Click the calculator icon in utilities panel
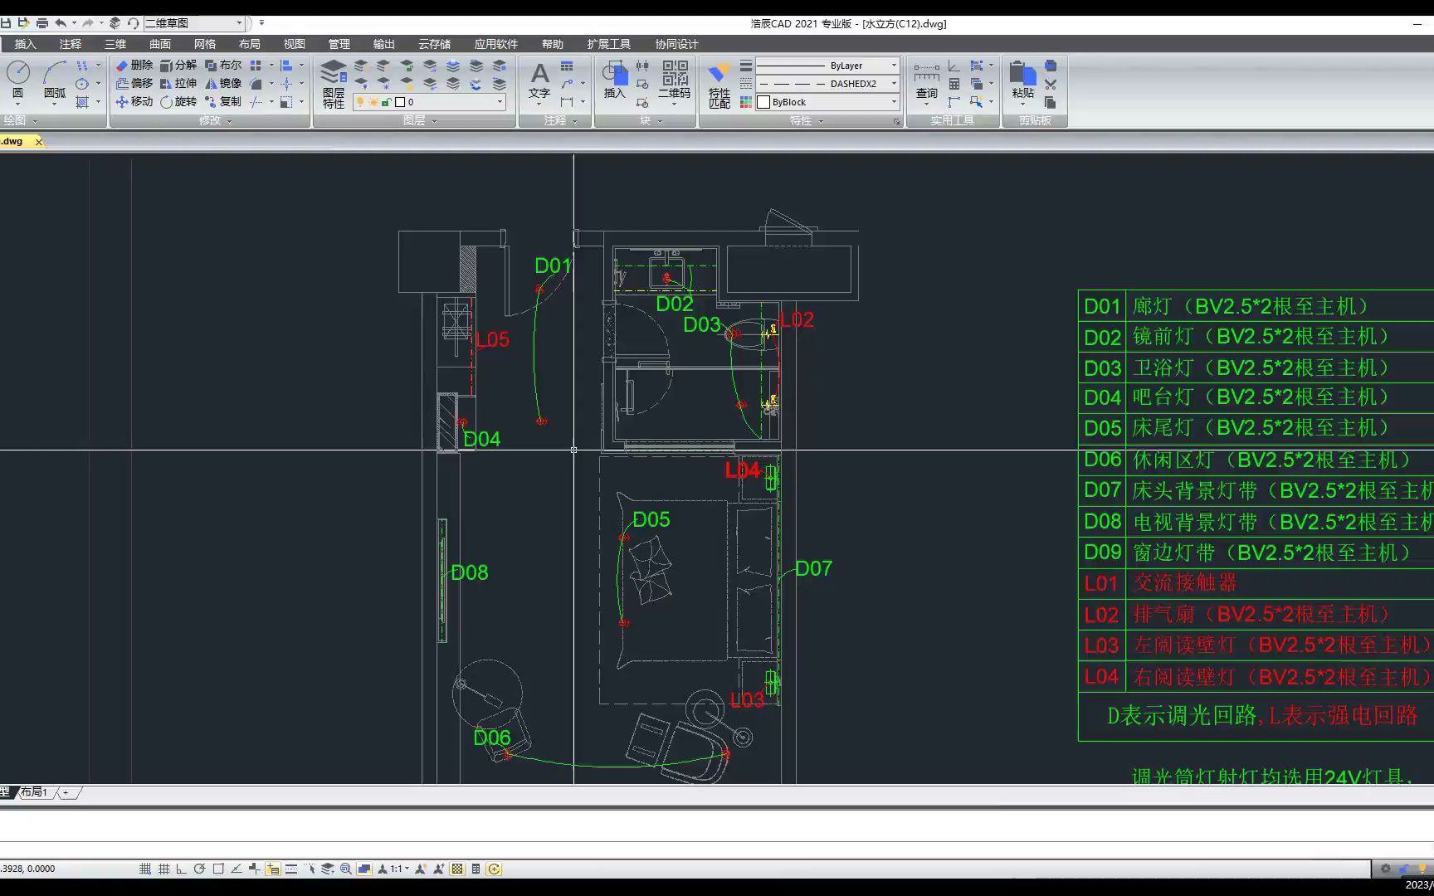1434x896 pixels. click(x=954, y=84)
